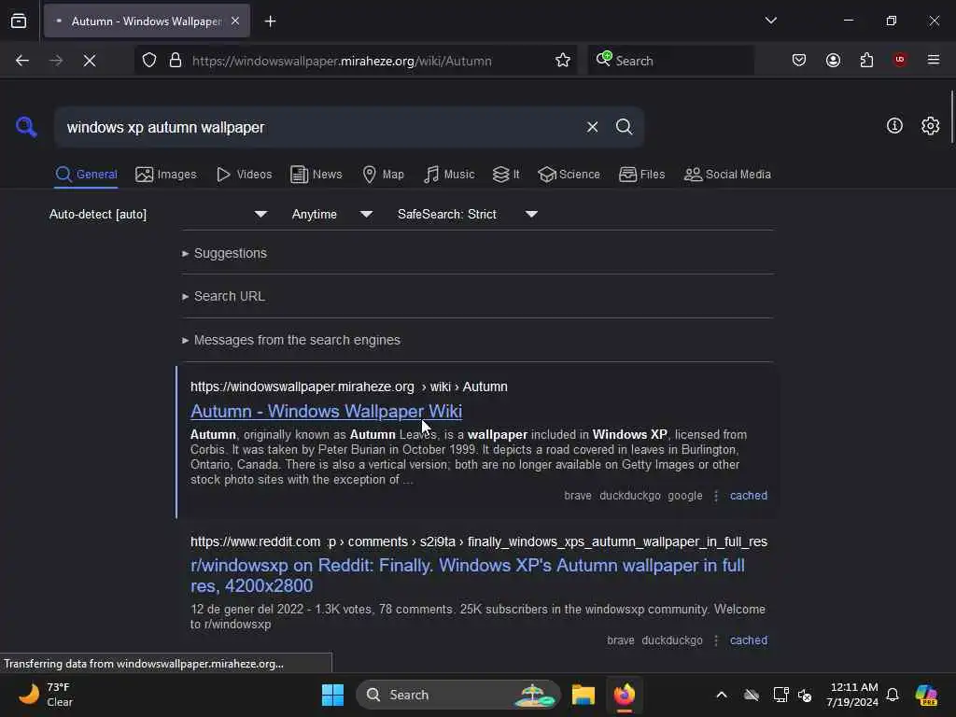Click the Firefox toolbar Search box

670,61
